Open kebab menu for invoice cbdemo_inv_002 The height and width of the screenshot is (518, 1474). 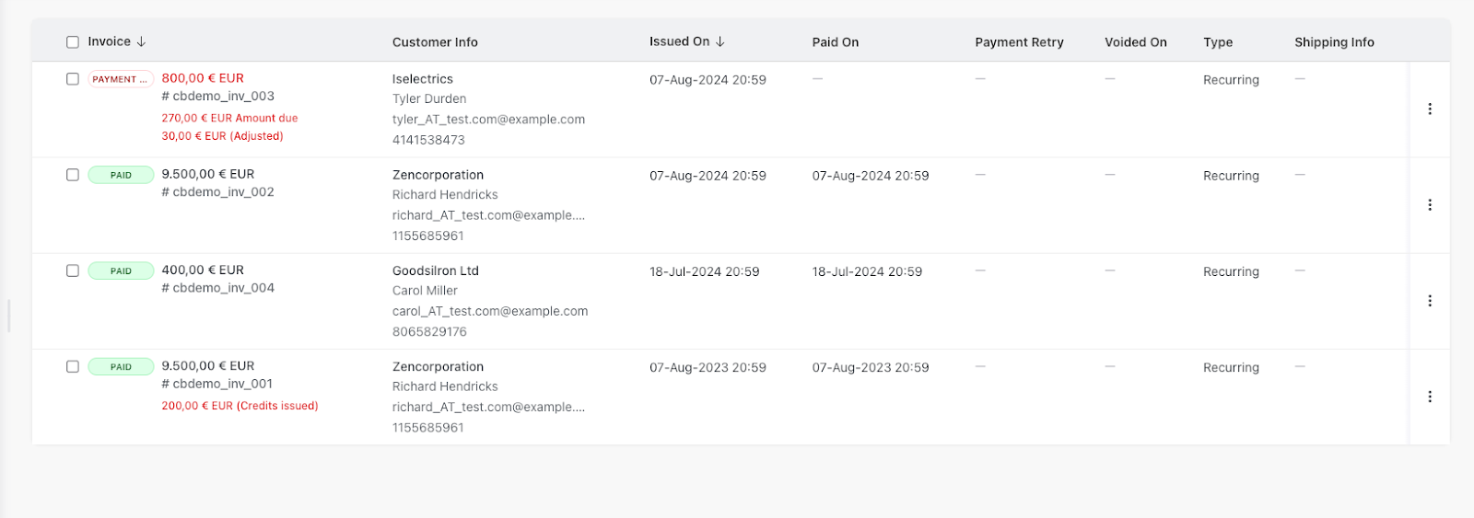point(1430,205)
